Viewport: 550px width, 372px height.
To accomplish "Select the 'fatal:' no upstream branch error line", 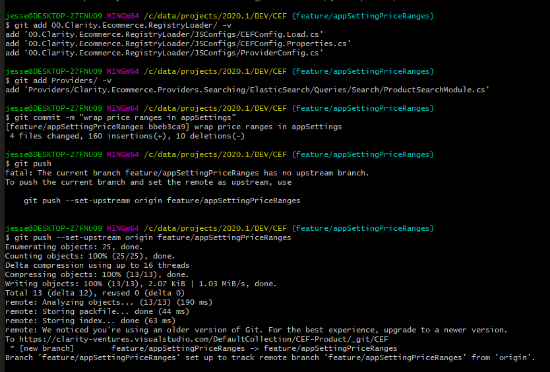I will point(187,173).
